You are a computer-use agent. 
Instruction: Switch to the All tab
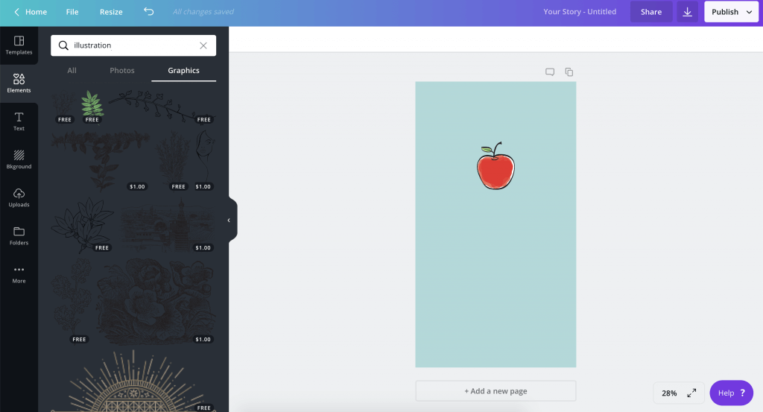coord(72,71)
